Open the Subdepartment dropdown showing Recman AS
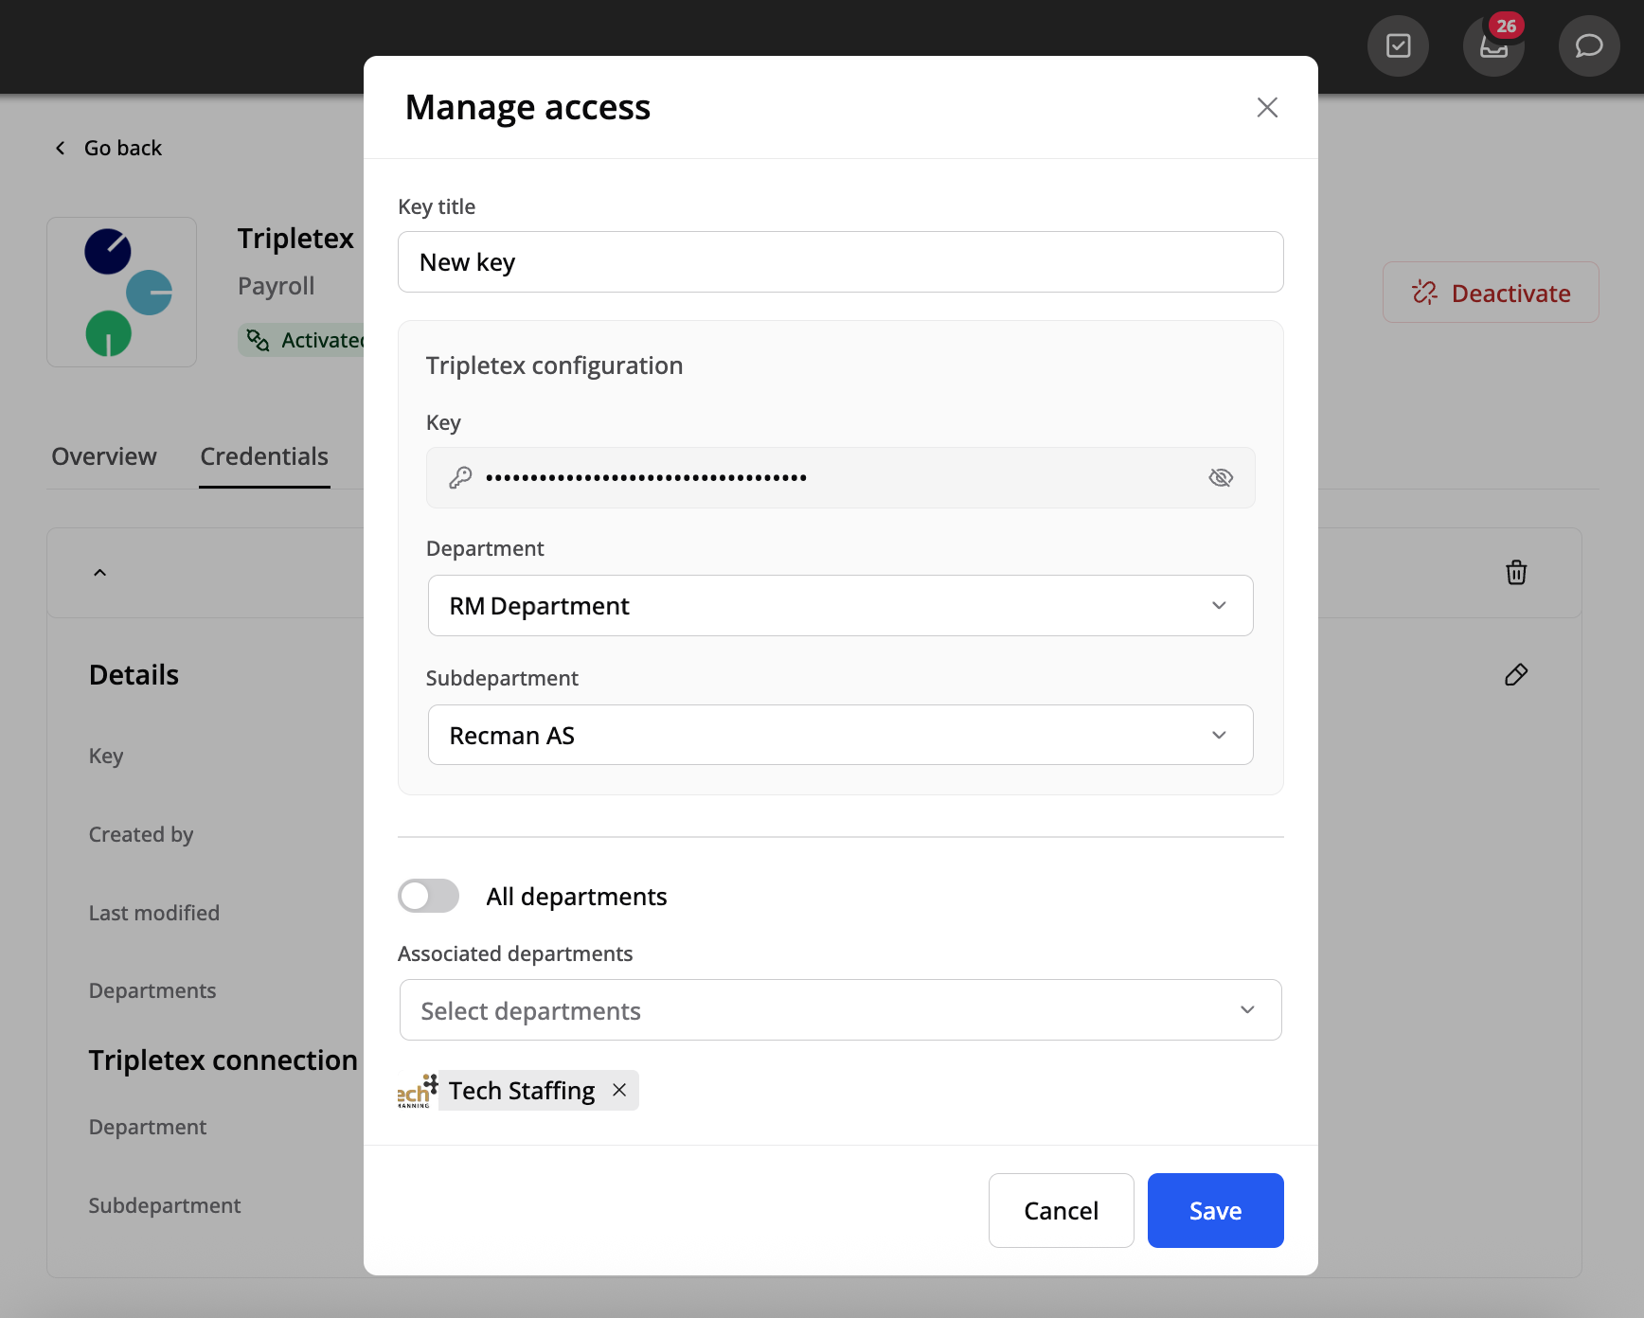Screen dimensions: 1644x1318 coord(840,735)
